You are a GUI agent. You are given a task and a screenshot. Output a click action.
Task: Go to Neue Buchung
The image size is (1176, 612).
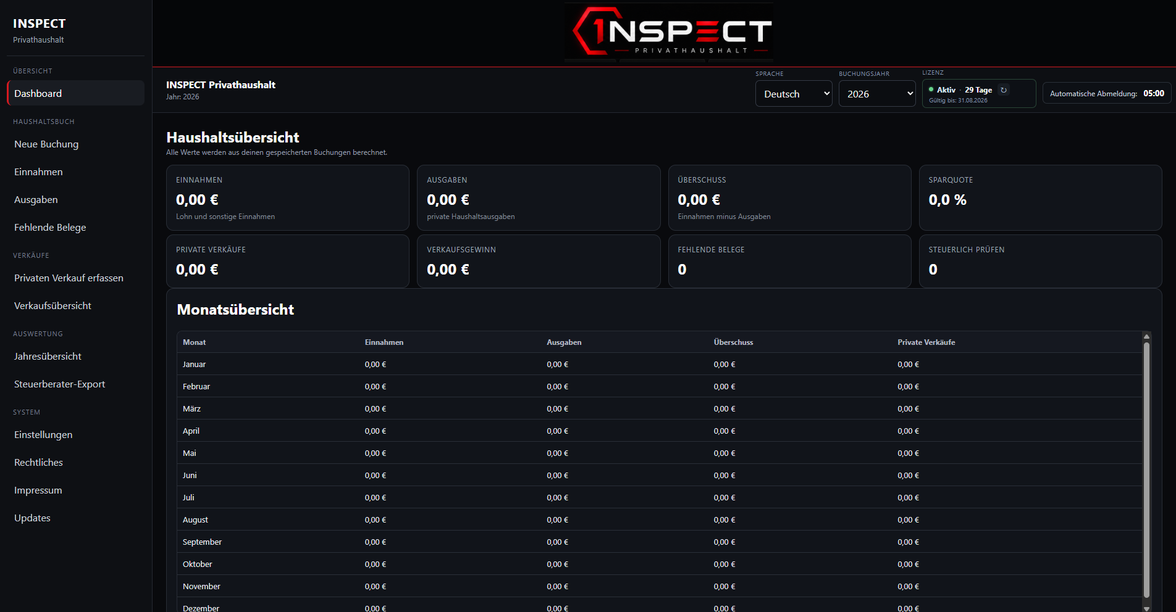tap(75, 144)
